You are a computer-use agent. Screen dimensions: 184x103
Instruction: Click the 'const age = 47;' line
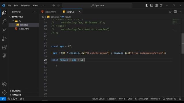(62, 46)
